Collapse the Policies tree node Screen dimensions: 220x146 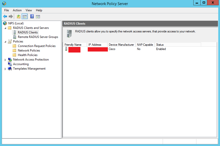click(x=5, y=41)
